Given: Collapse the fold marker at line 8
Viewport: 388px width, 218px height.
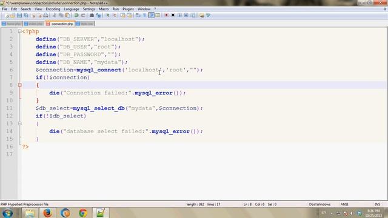Looking at the screenshot, I should [20, 85].
